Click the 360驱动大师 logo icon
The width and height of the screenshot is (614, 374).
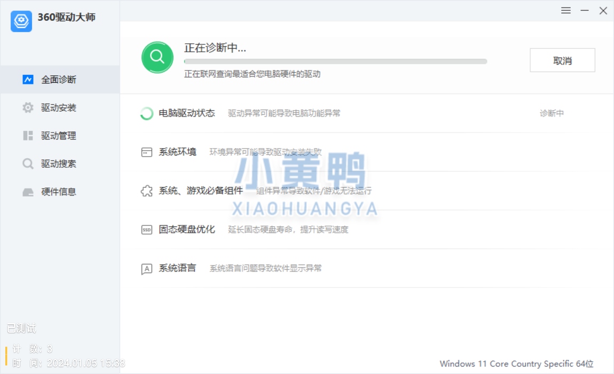[21, 21]
